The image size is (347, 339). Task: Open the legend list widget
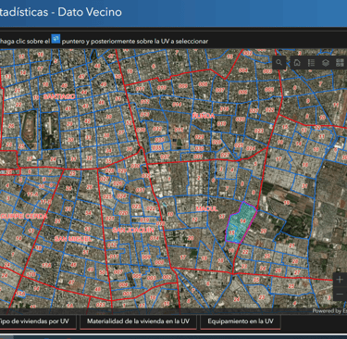[311, 63]
